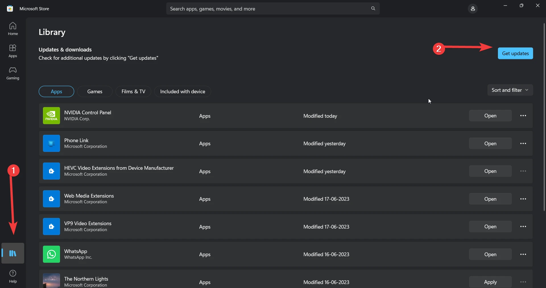This screenshot has width=546, height=288.
Task: Switch to Included with device tab
Action: click(x=183, y=92)
